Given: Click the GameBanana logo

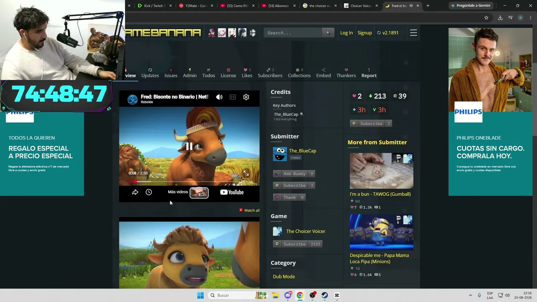Looking at the screenshot, I should coord(163,33).
